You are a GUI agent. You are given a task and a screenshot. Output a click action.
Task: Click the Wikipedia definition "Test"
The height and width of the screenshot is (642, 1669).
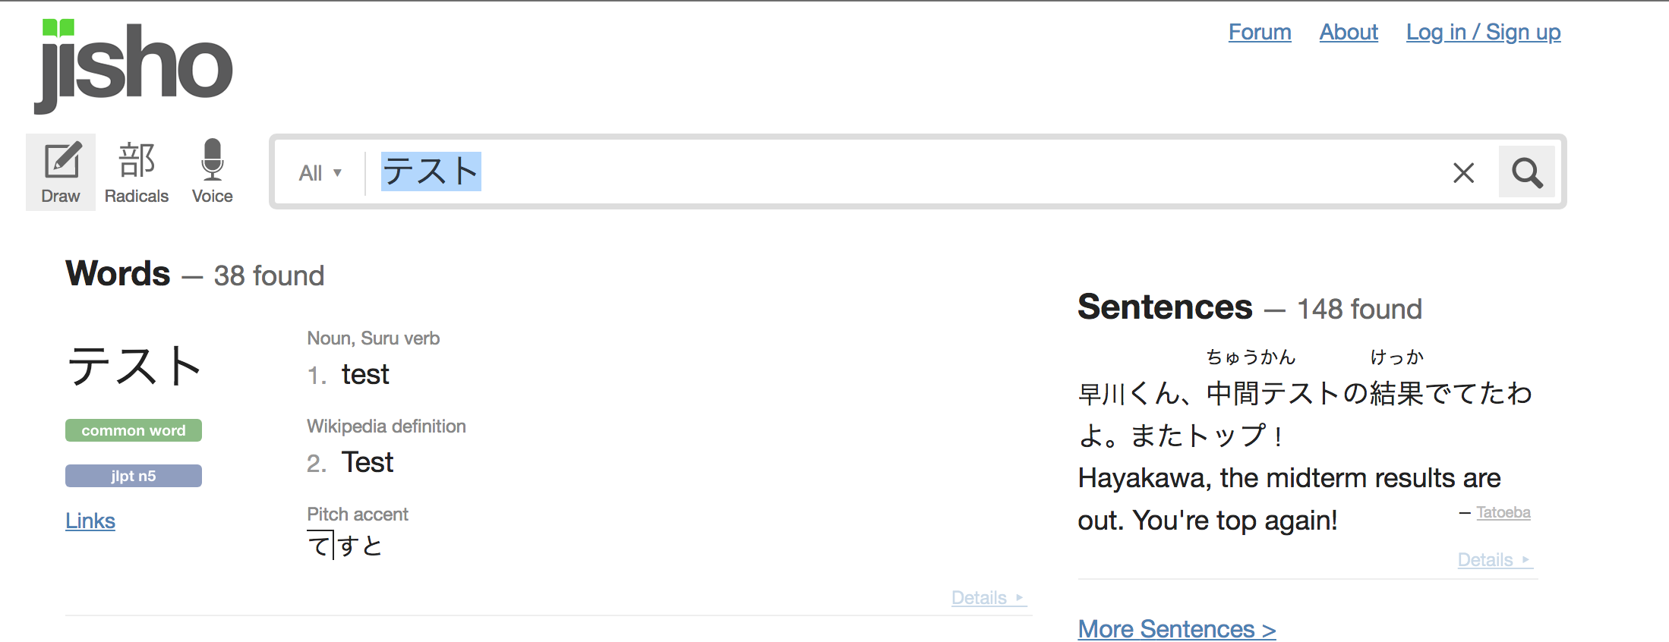(x=368, y=462)
